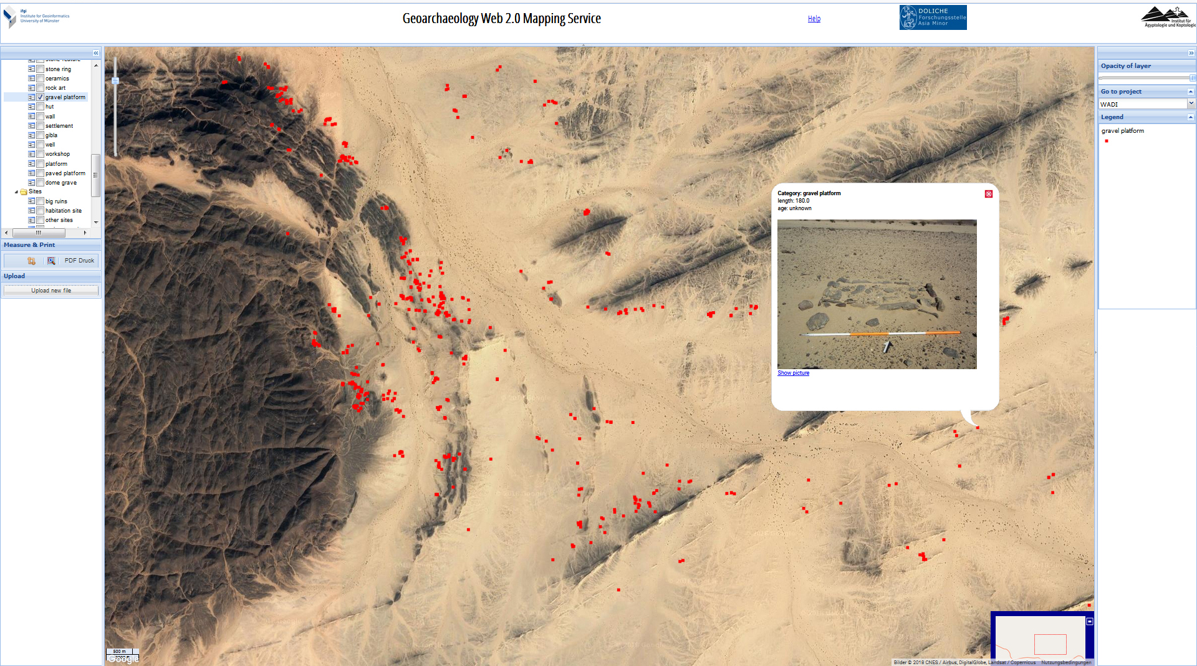Viewport: 1197px width, 666px height.
Task: Click the Ägyptologie und Koptologie logo
Action: pyautogui.click(x=1167, y=17)
